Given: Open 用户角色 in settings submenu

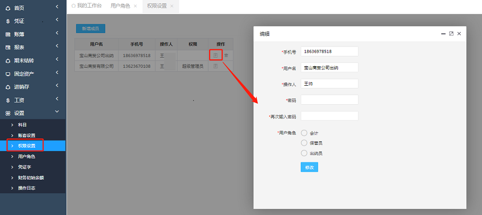Looking at the screenshot, I should [33, 156].
